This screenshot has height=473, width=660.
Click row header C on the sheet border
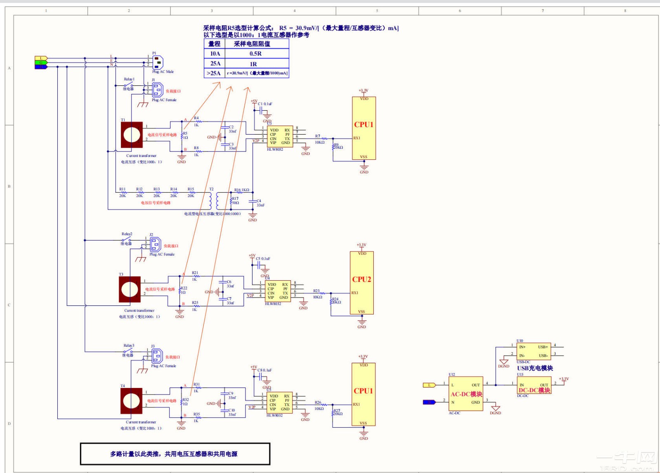coord(9,305)
